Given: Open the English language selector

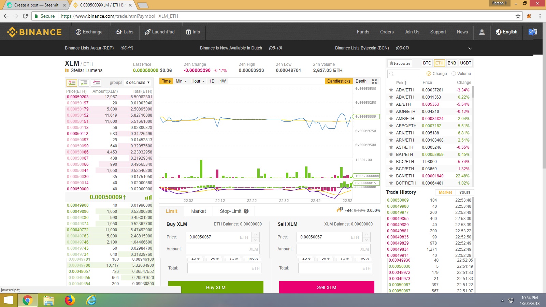Looking at the screenshot, I should [x=507, y=32].
